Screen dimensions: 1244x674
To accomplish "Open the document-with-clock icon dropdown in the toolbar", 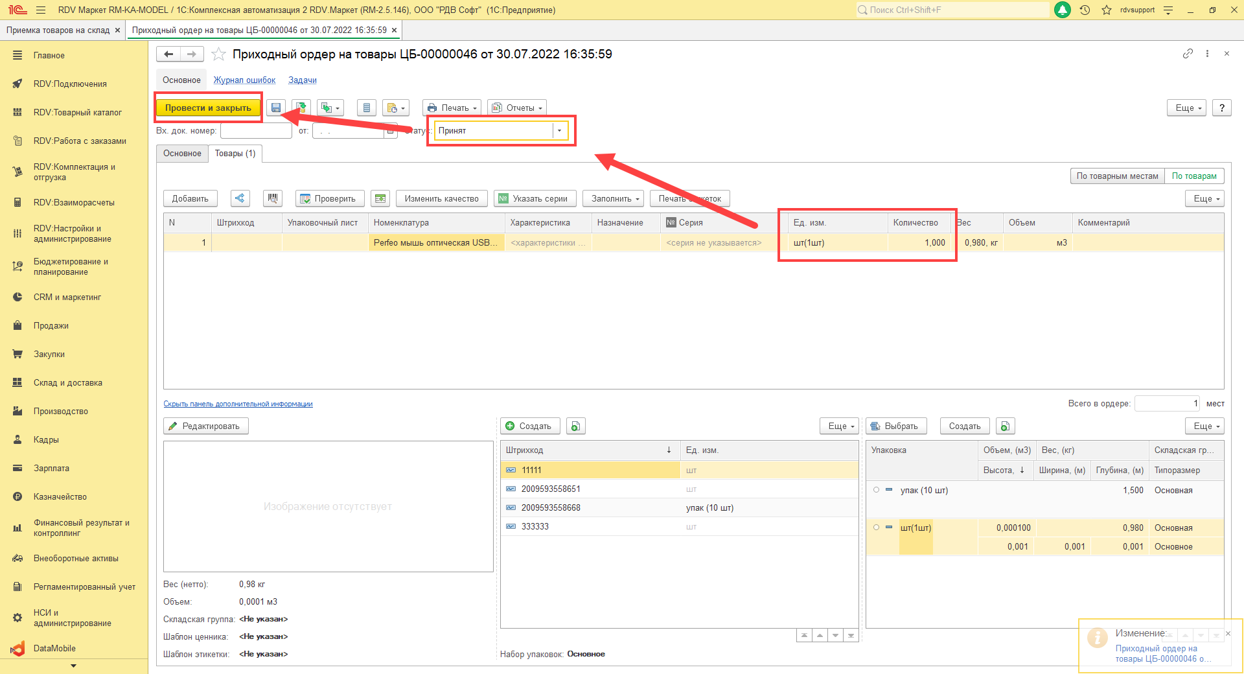I will (x=395, y=108).
